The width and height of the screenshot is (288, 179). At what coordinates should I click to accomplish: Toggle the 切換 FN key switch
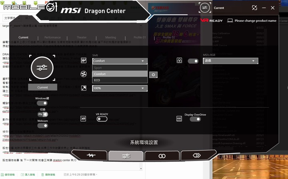(x=43, y=114)
